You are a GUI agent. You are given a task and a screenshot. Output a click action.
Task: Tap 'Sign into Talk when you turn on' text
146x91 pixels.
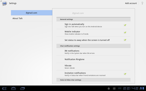[83, 27]
